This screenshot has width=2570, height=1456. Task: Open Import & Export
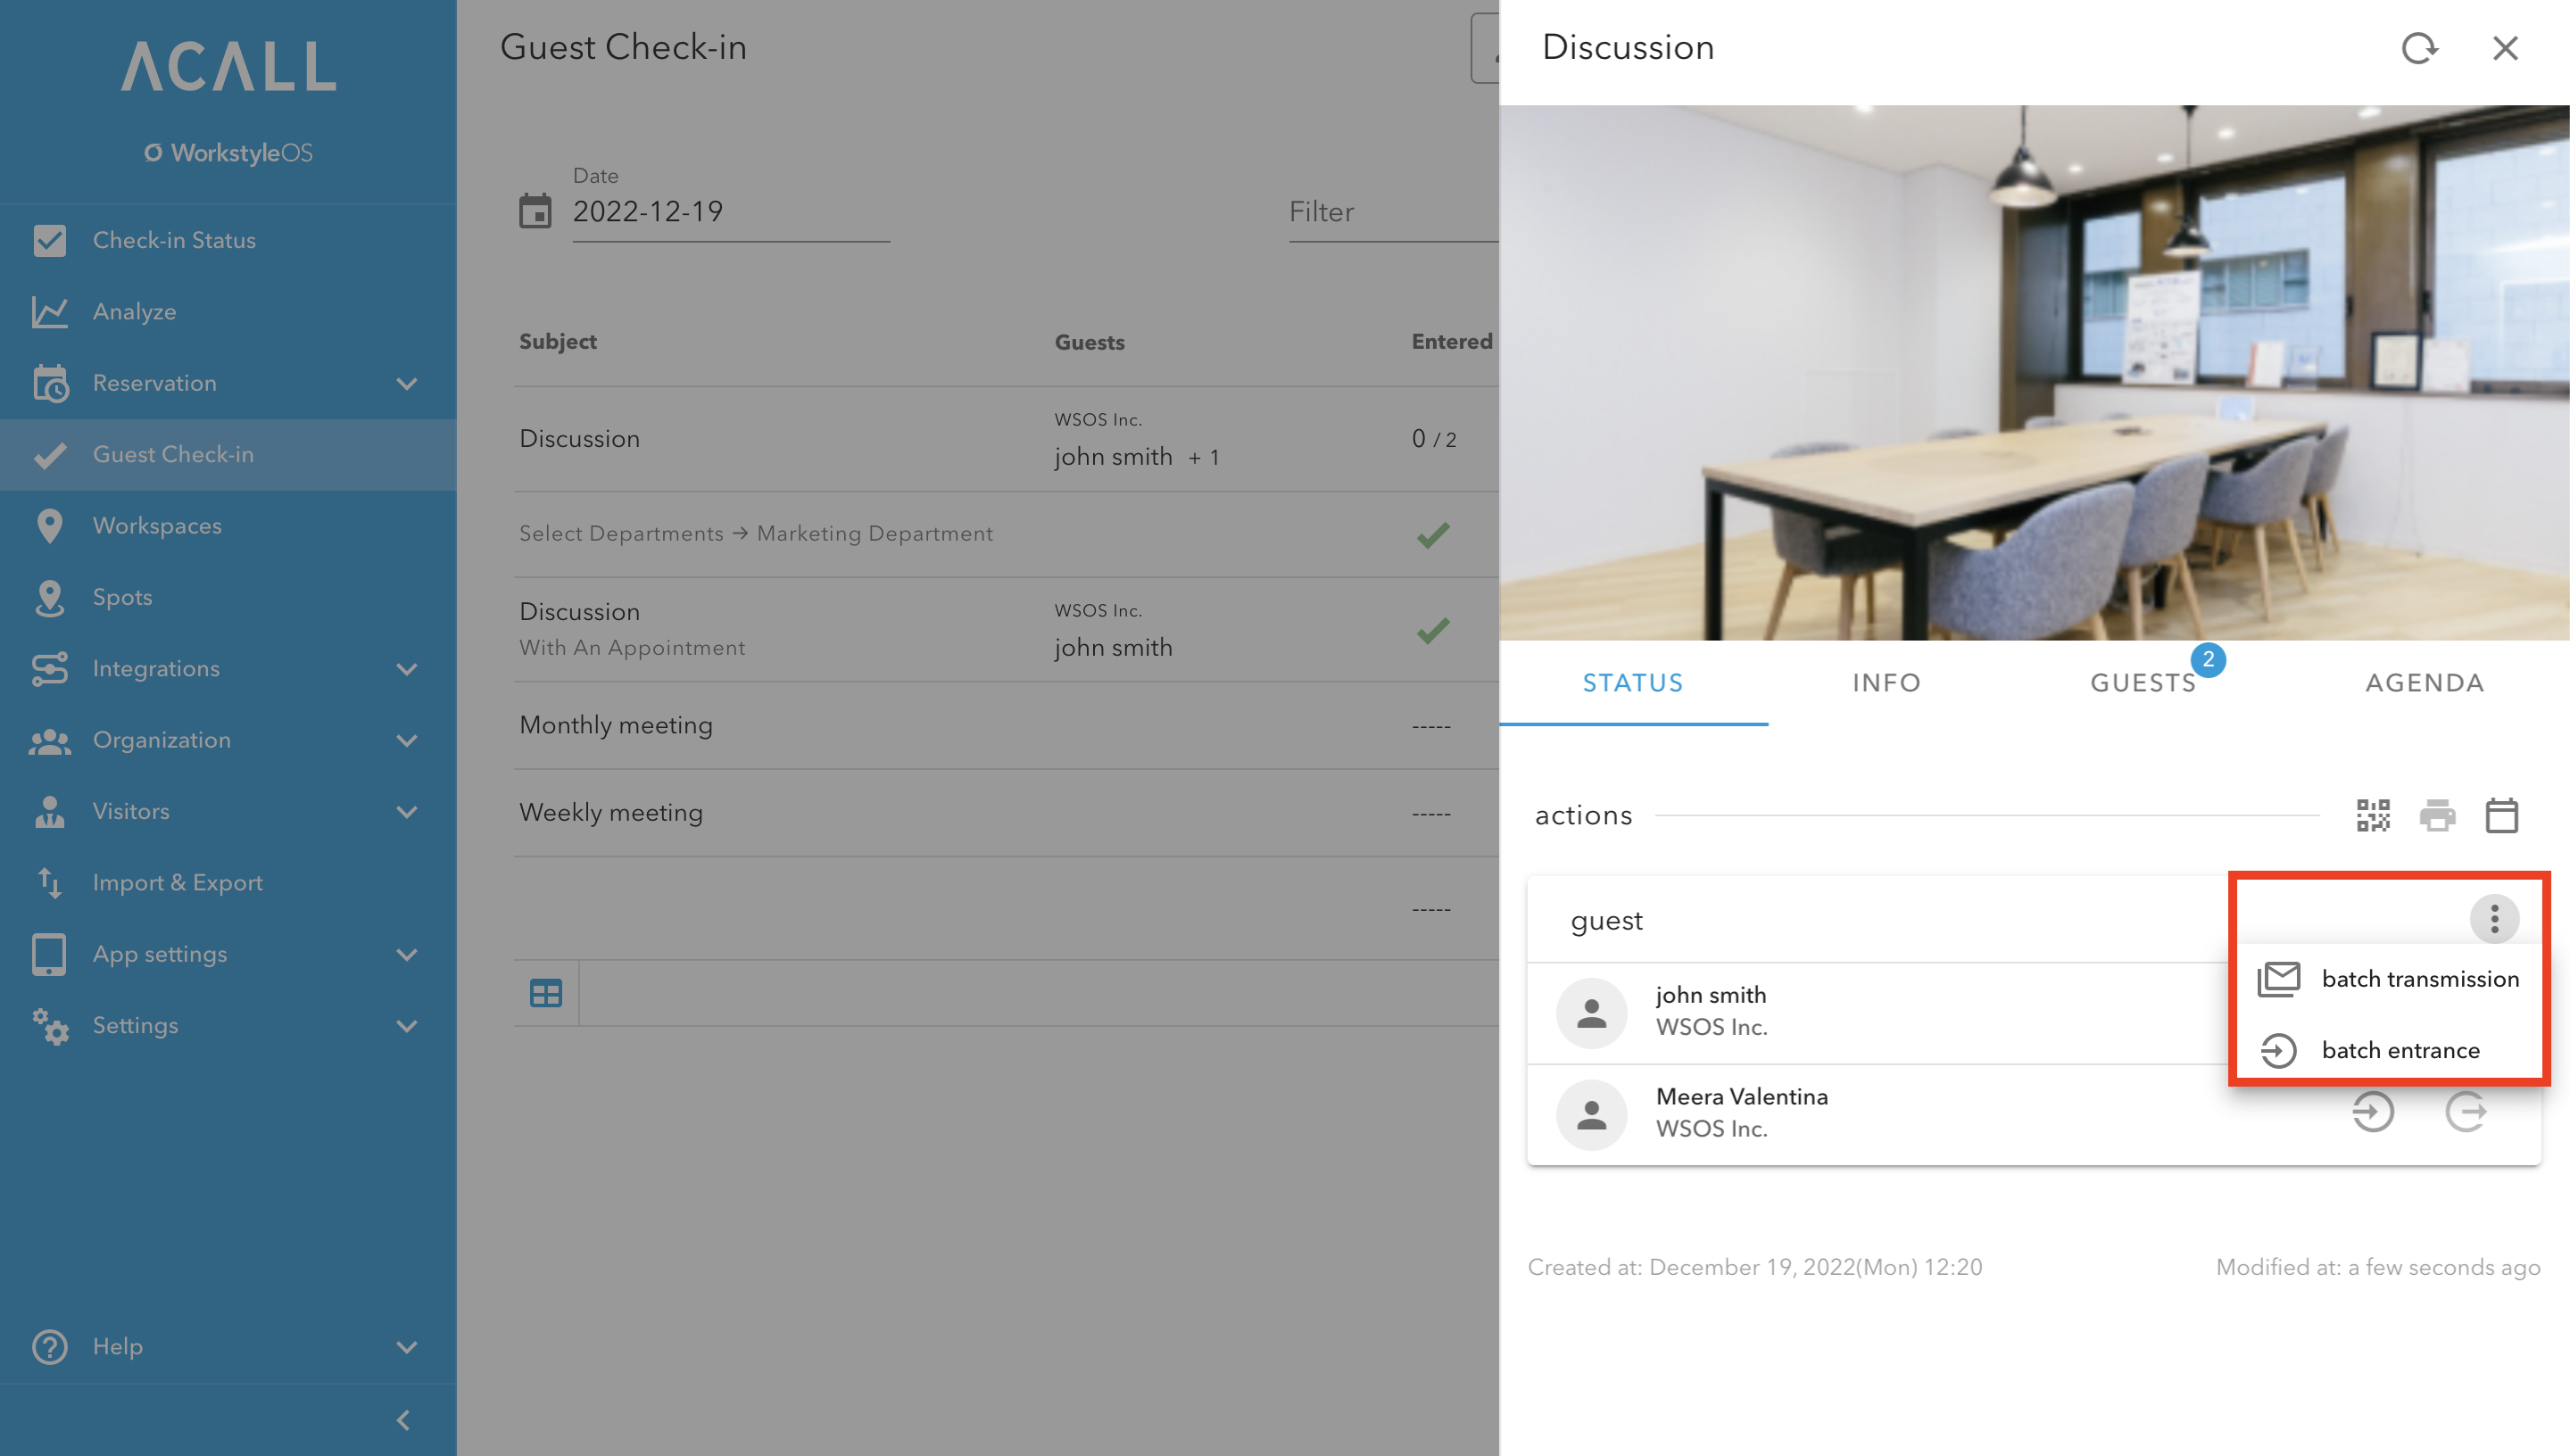tap(228, 882)
